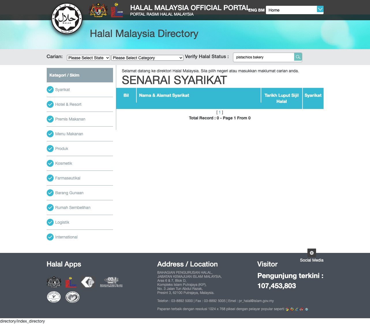The image size is (370, 324).
Task: Click the checkmark icon beside Barang Gunaan
Action: pos(50,193)
